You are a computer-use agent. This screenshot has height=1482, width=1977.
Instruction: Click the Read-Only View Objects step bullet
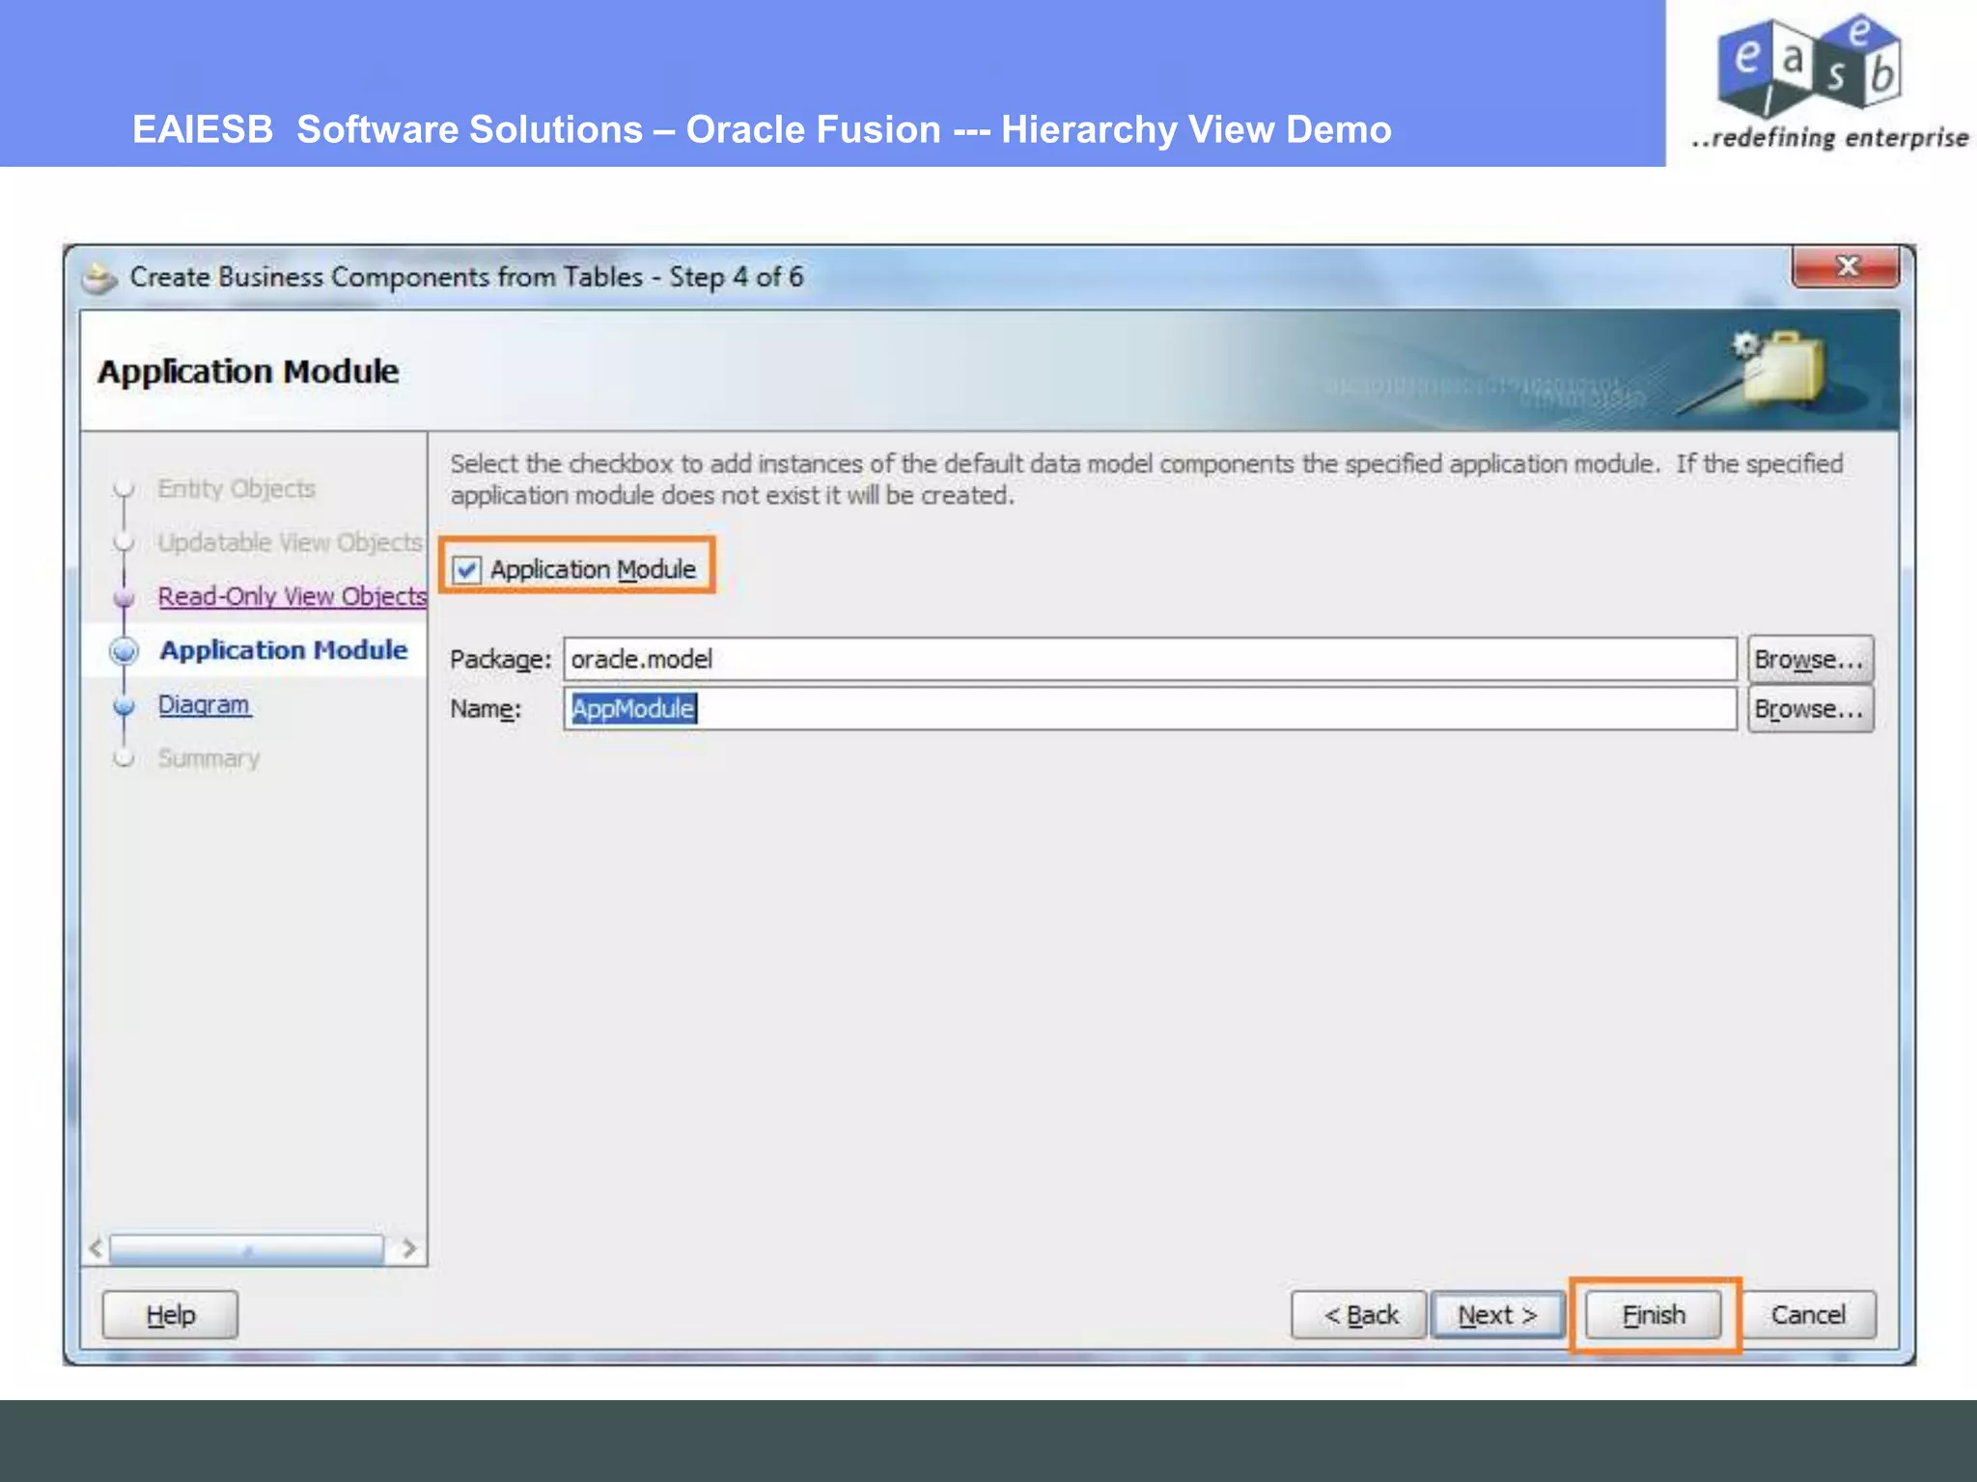(124, 598)
